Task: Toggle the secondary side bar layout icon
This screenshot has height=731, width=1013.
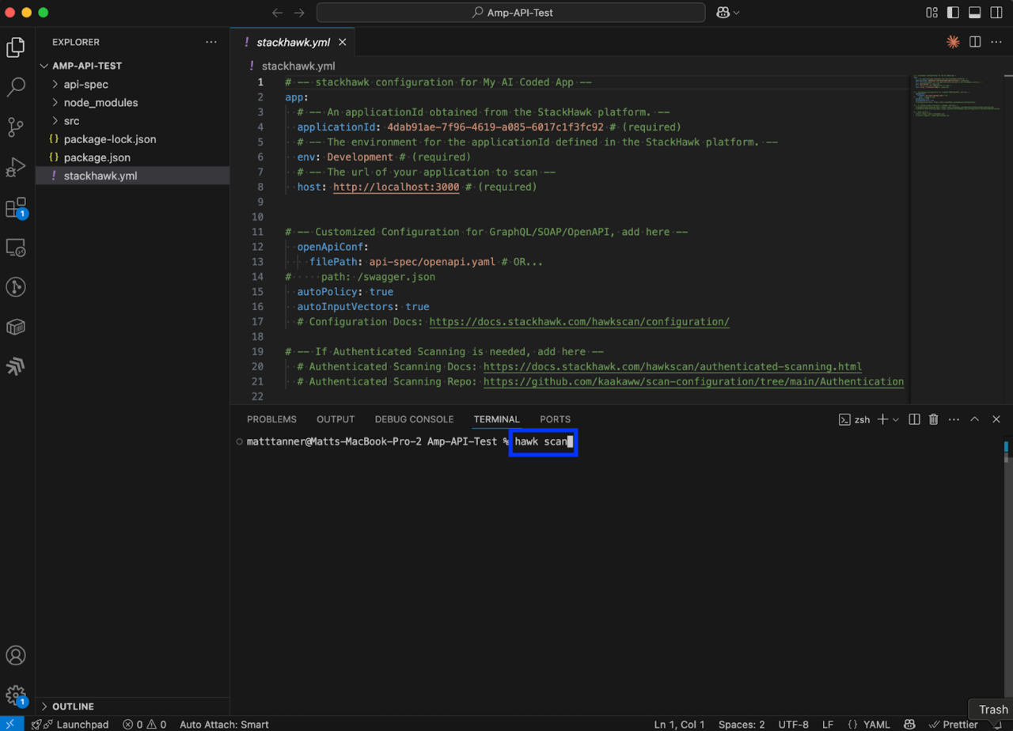Action: pos(996,13)
